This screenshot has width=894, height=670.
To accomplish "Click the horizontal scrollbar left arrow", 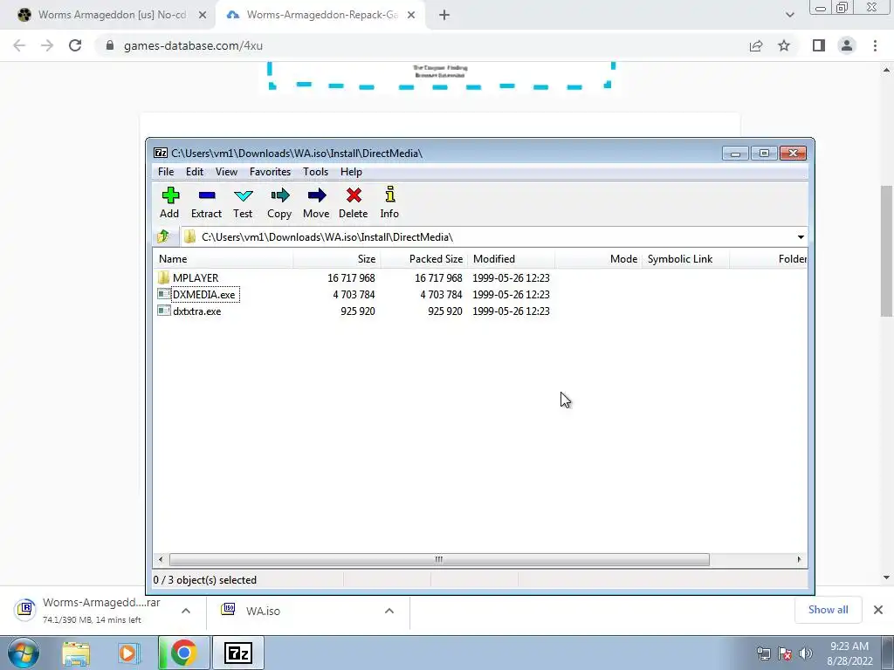I will (161, 559).
